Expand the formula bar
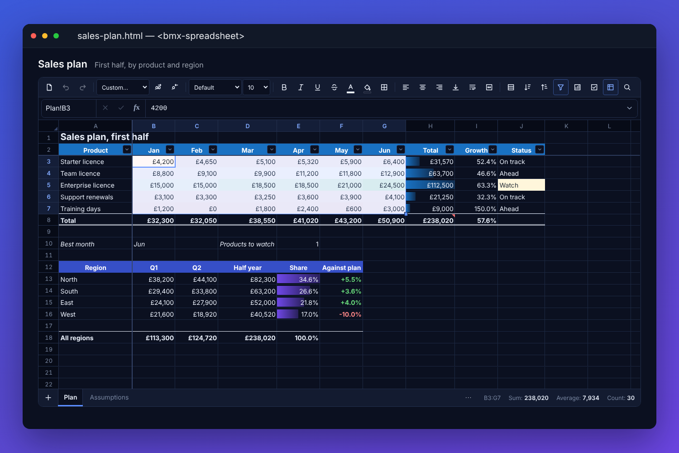Image resolution: width=679 pixels, height=453 pixels. (629, 108)
